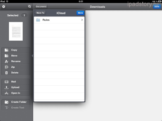The height and width of the screenshot is (121, 162).
Task: Tap the selected count badge
Action: click(x=24, y=15)
